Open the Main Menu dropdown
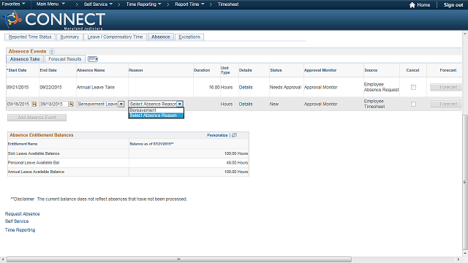Image resolution: width=468 pixels, height=263 pixels. [50, 4]
